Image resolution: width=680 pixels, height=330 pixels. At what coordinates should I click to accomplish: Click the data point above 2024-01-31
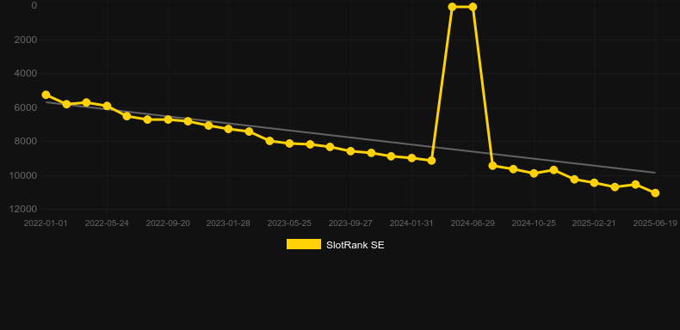click(x=411, y=158)
